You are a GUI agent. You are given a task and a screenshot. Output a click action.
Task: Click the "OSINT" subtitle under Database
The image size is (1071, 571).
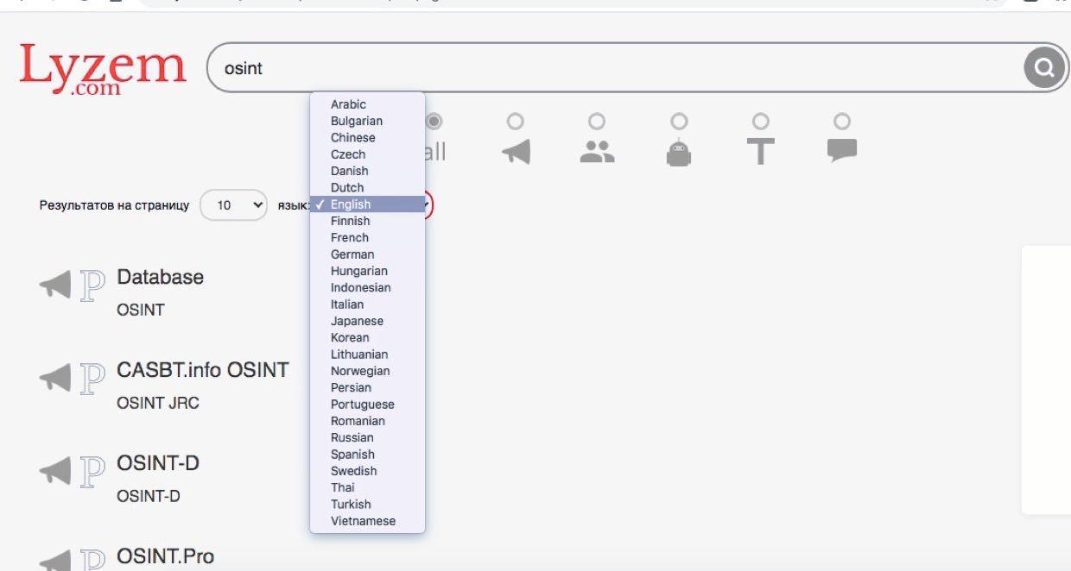[141, 311]
